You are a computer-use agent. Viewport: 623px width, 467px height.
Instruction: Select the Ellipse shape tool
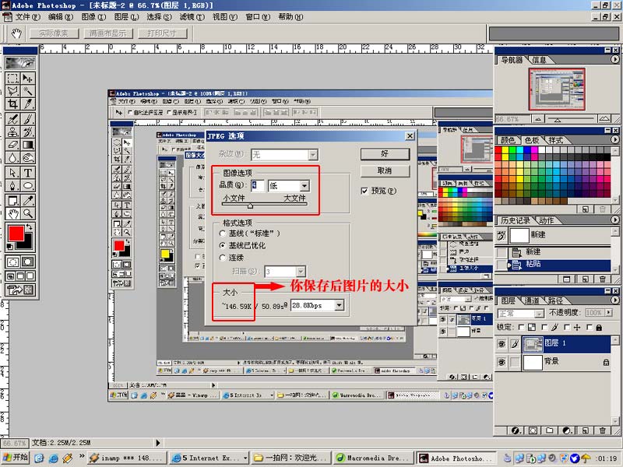[28, 185]
